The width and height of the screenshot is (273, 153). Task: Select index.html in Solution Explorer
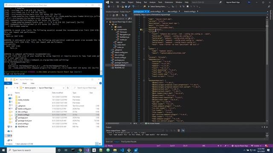[x=121, y=45]
